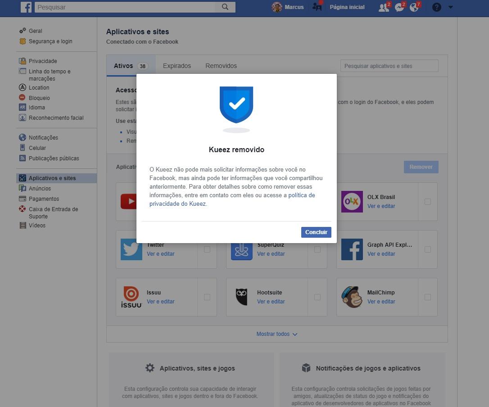This screenshot has height=407, width=489.
Task: Go to Página inicial
Action: pyautogui.click(x=347, y=7)
